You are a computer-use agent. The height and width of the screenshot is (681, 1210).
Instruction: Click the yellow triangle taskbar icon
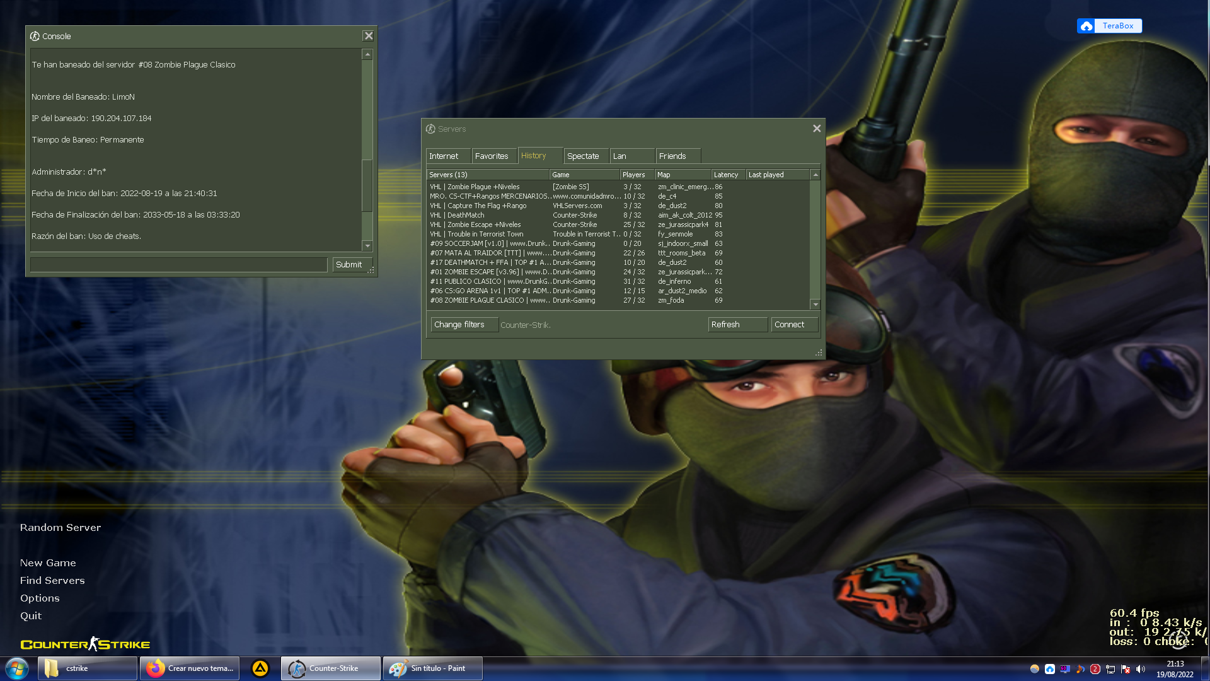(x=260, y=668)
